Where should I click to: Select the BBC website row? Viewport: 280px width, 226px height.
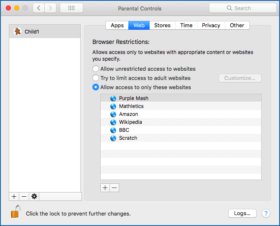[181, 130]
